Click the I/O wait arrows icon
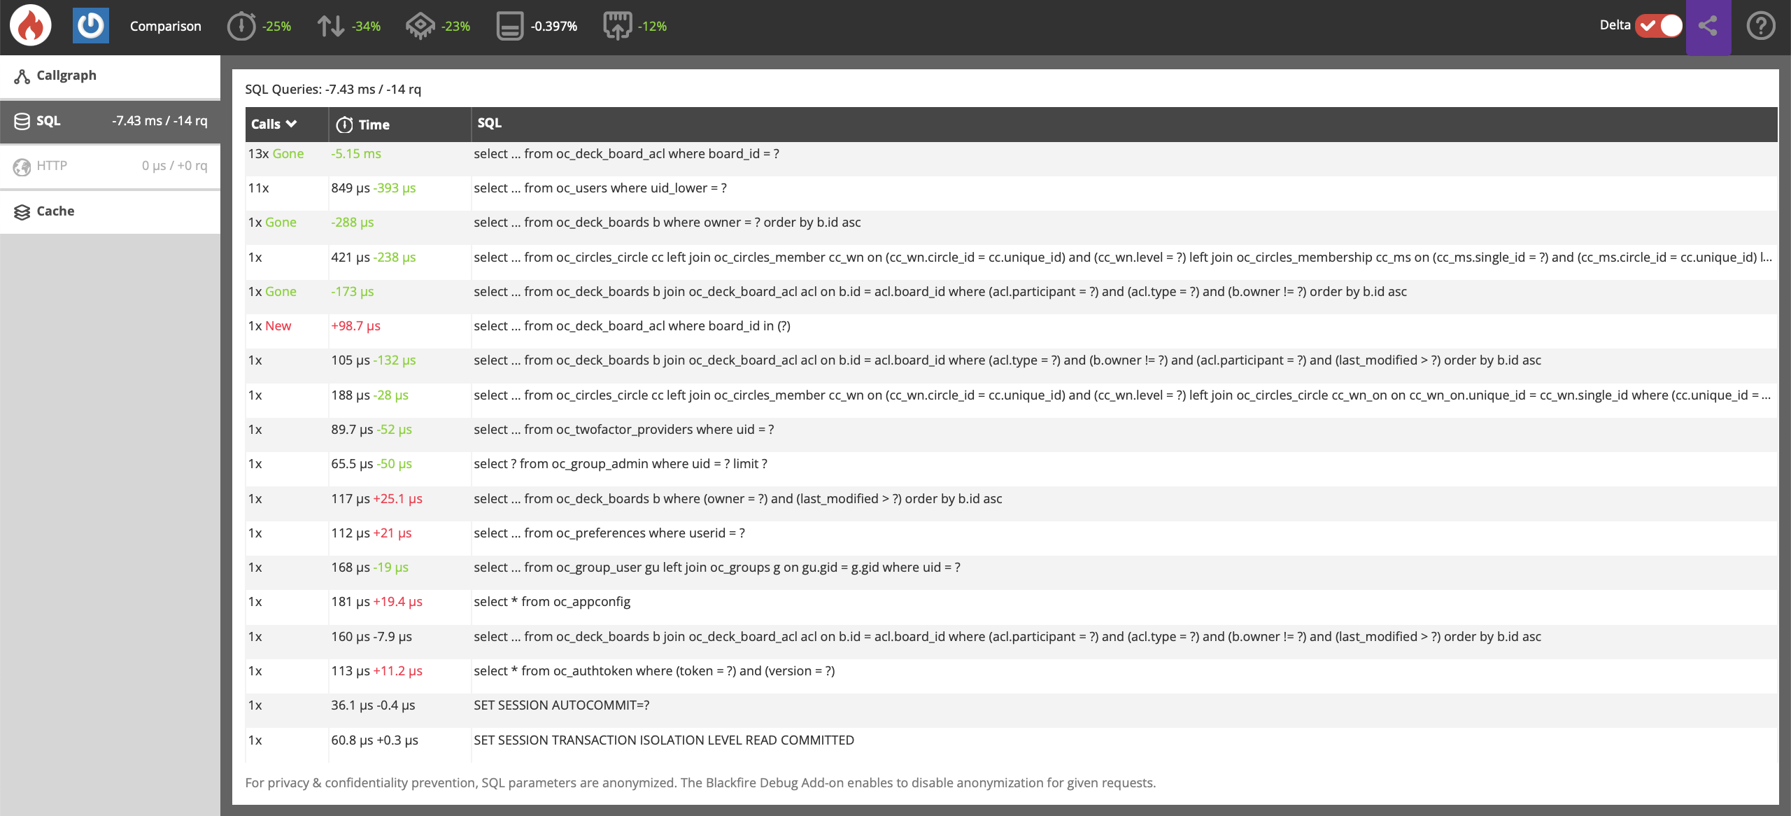The image size is (1791, 816). 331,26
